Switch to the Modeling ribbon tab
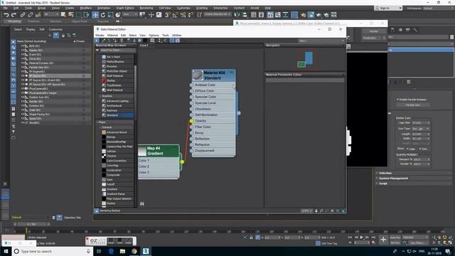The width and height of the screenshot is (455, 256). click(14, 21)
